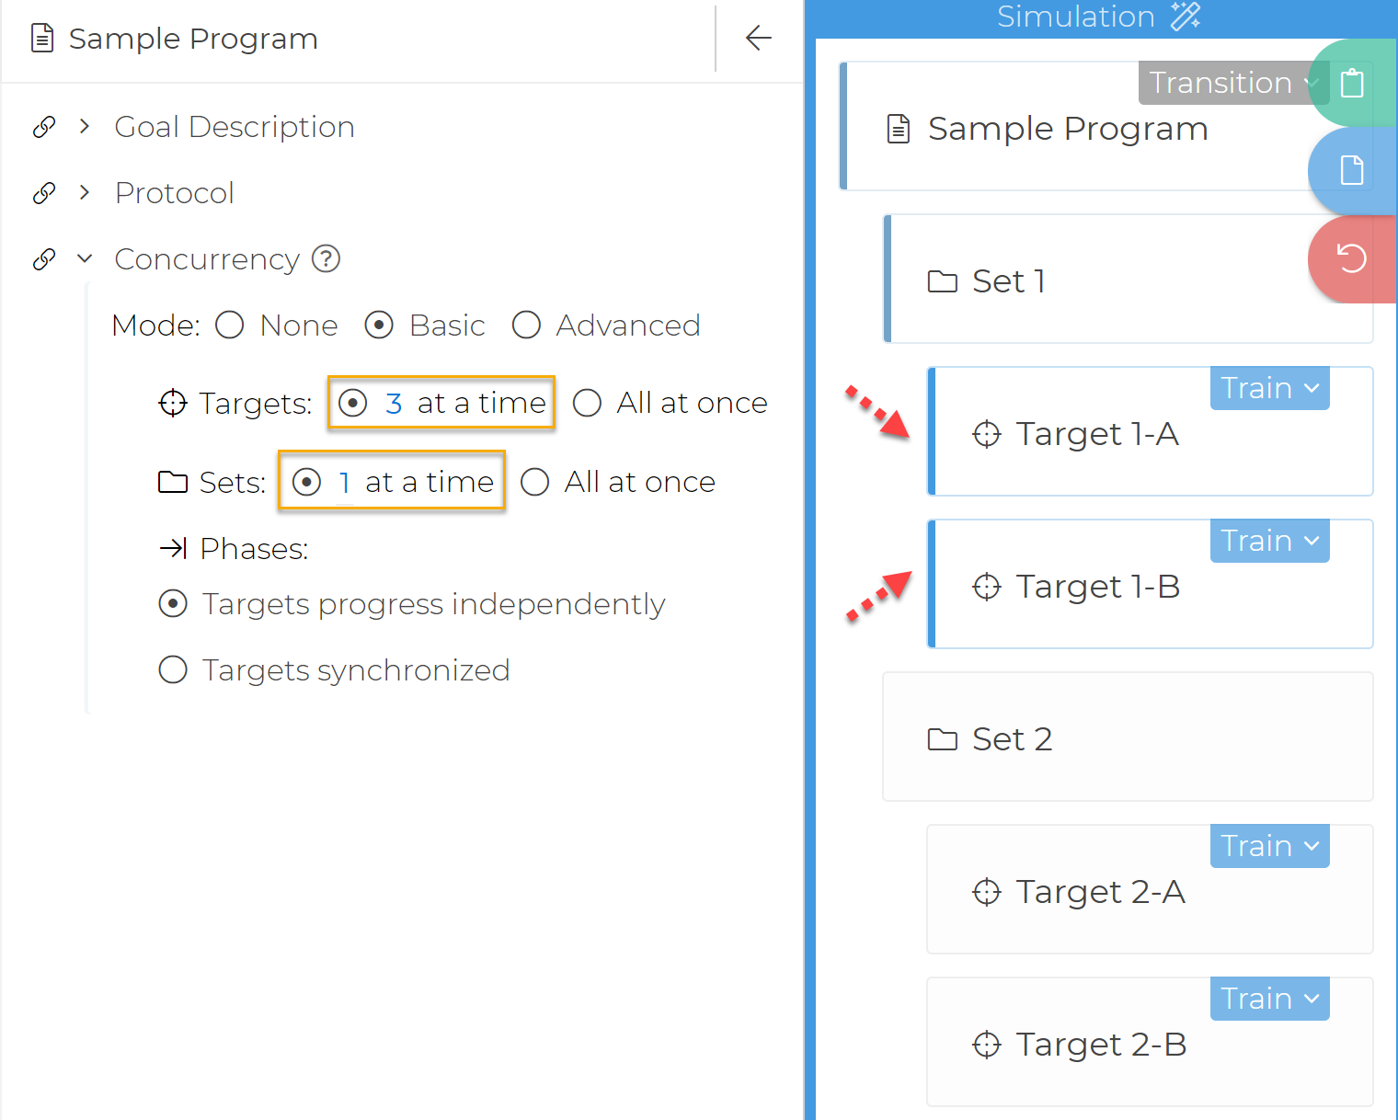Click the back arrow beside Sample Program
Image resolution: width=1398 pixels, height=1120 pixels.
pyautogui.click(x=758, y=39)
